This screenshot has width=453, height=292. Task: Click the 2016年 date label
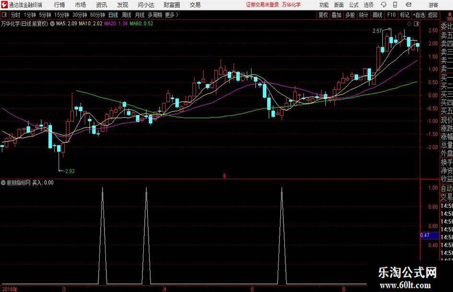coord(10,289)
